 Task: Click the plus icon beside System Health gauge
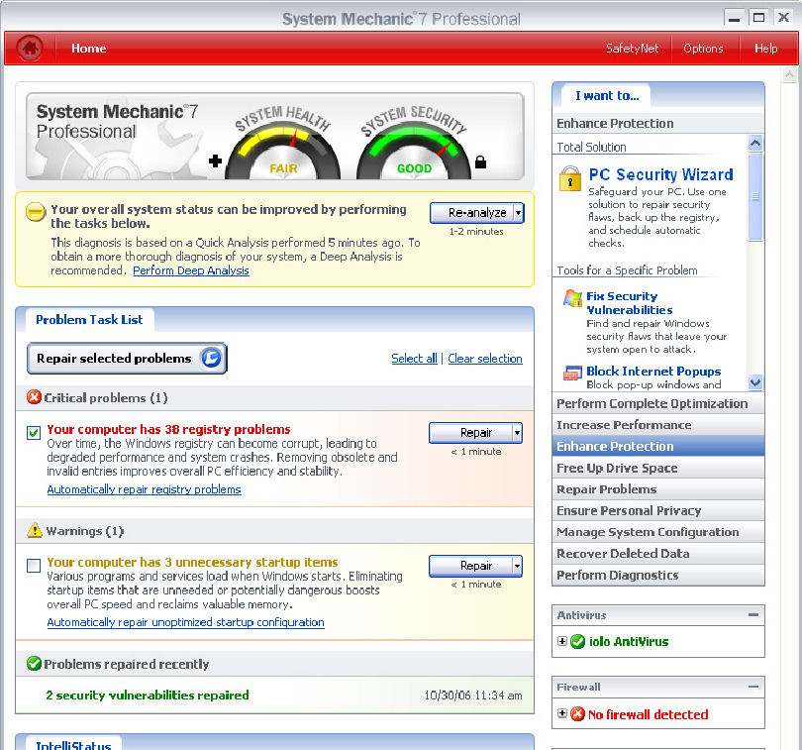(x=215, y=161)
